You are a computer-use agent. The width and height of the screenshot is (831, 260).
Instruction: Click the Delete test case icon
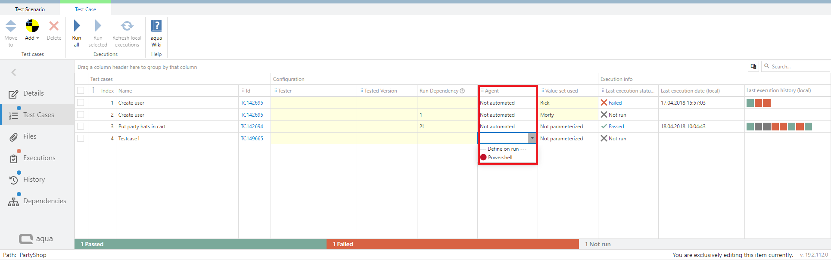pyautogui.click(x=54, y=26)
